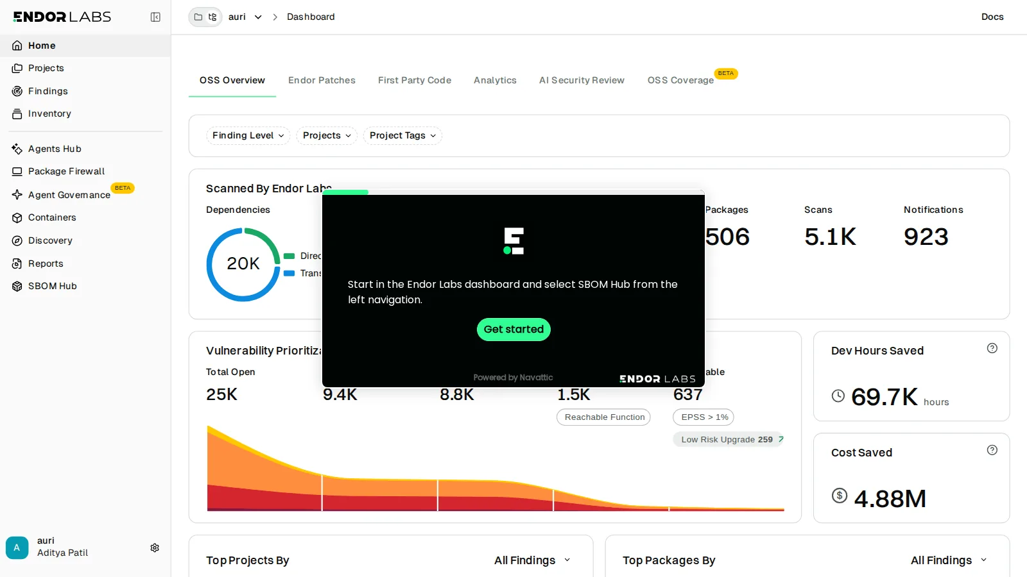Click the blue Transitive legend swatch
This screenshot has height=577, width=1027.
(x=289, y=273)
